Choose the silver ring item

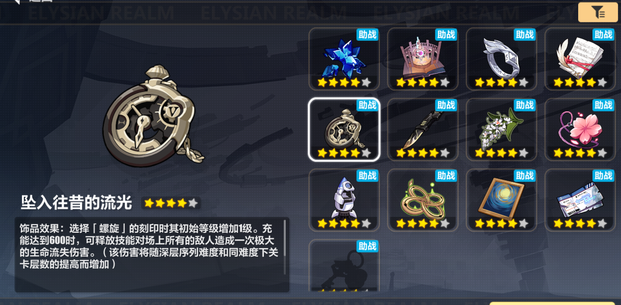501,59
